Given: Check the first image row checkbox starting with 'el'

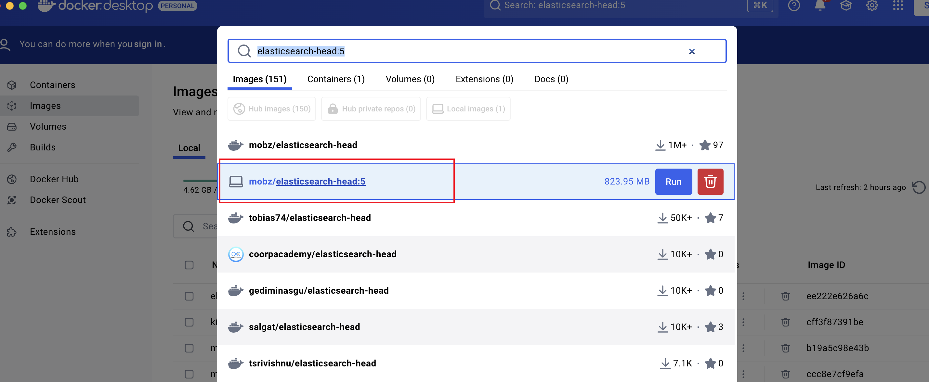Looking at the screenshot, I should [189, 296].
